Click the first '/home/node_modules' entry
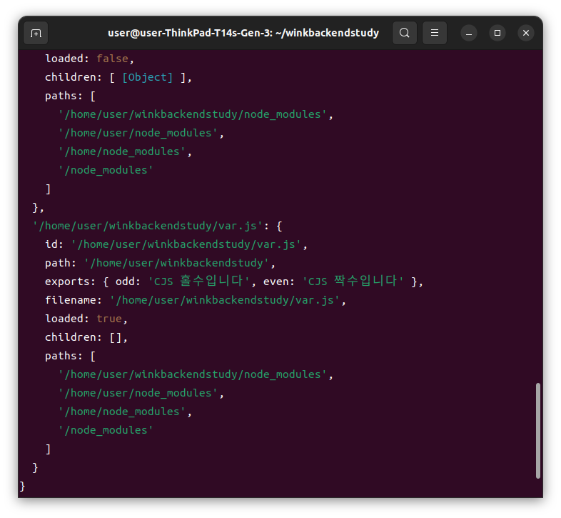The width and height of the screenshot is (561, 518). [x=121, y=151]
